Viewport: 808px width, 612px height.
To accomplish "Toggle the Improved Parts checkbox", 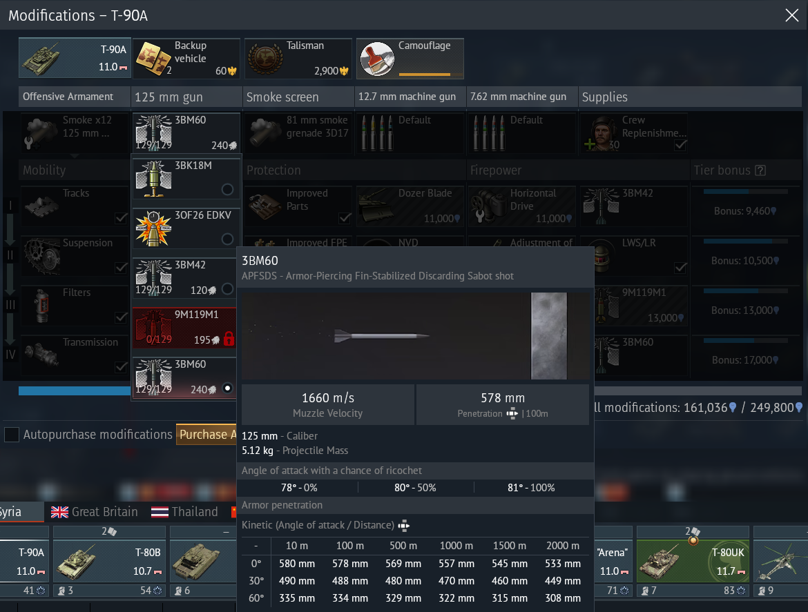I will pos(345,218).
